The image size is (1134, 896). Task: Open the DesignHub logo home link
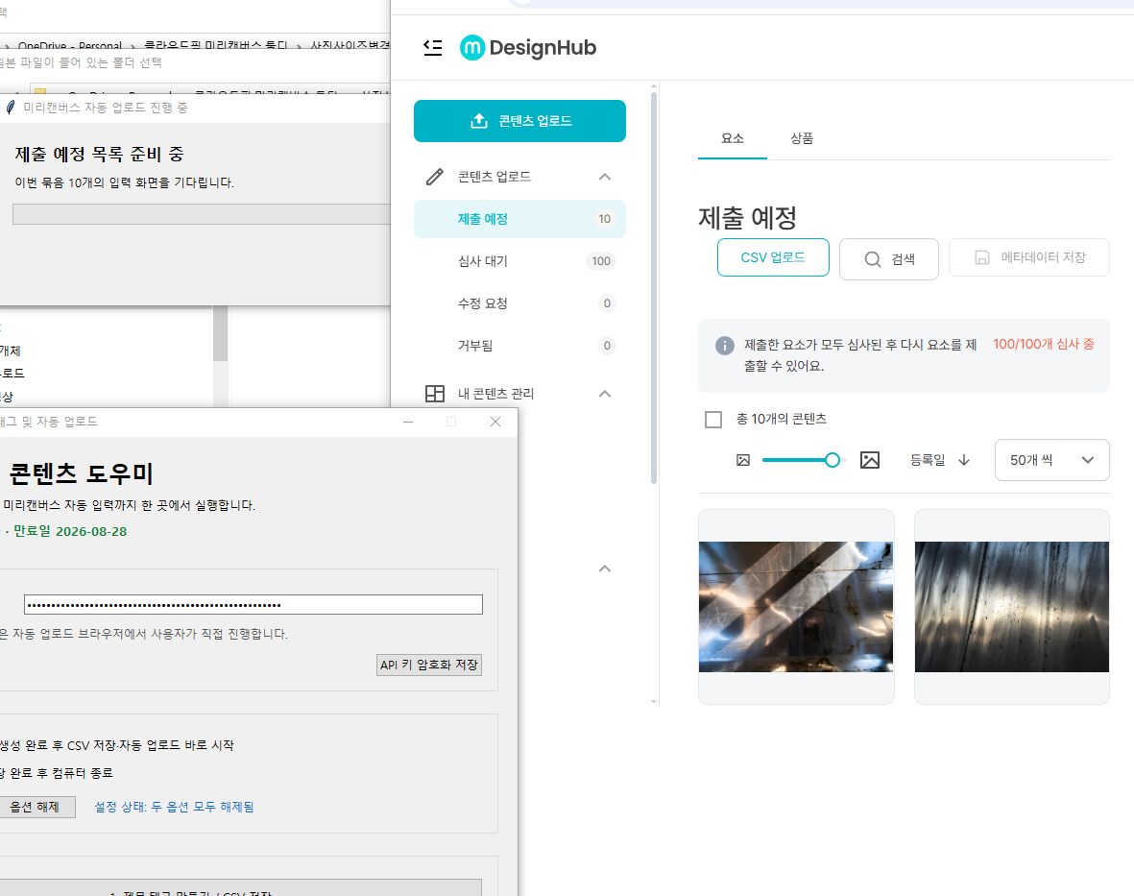(x=528, y=48)
